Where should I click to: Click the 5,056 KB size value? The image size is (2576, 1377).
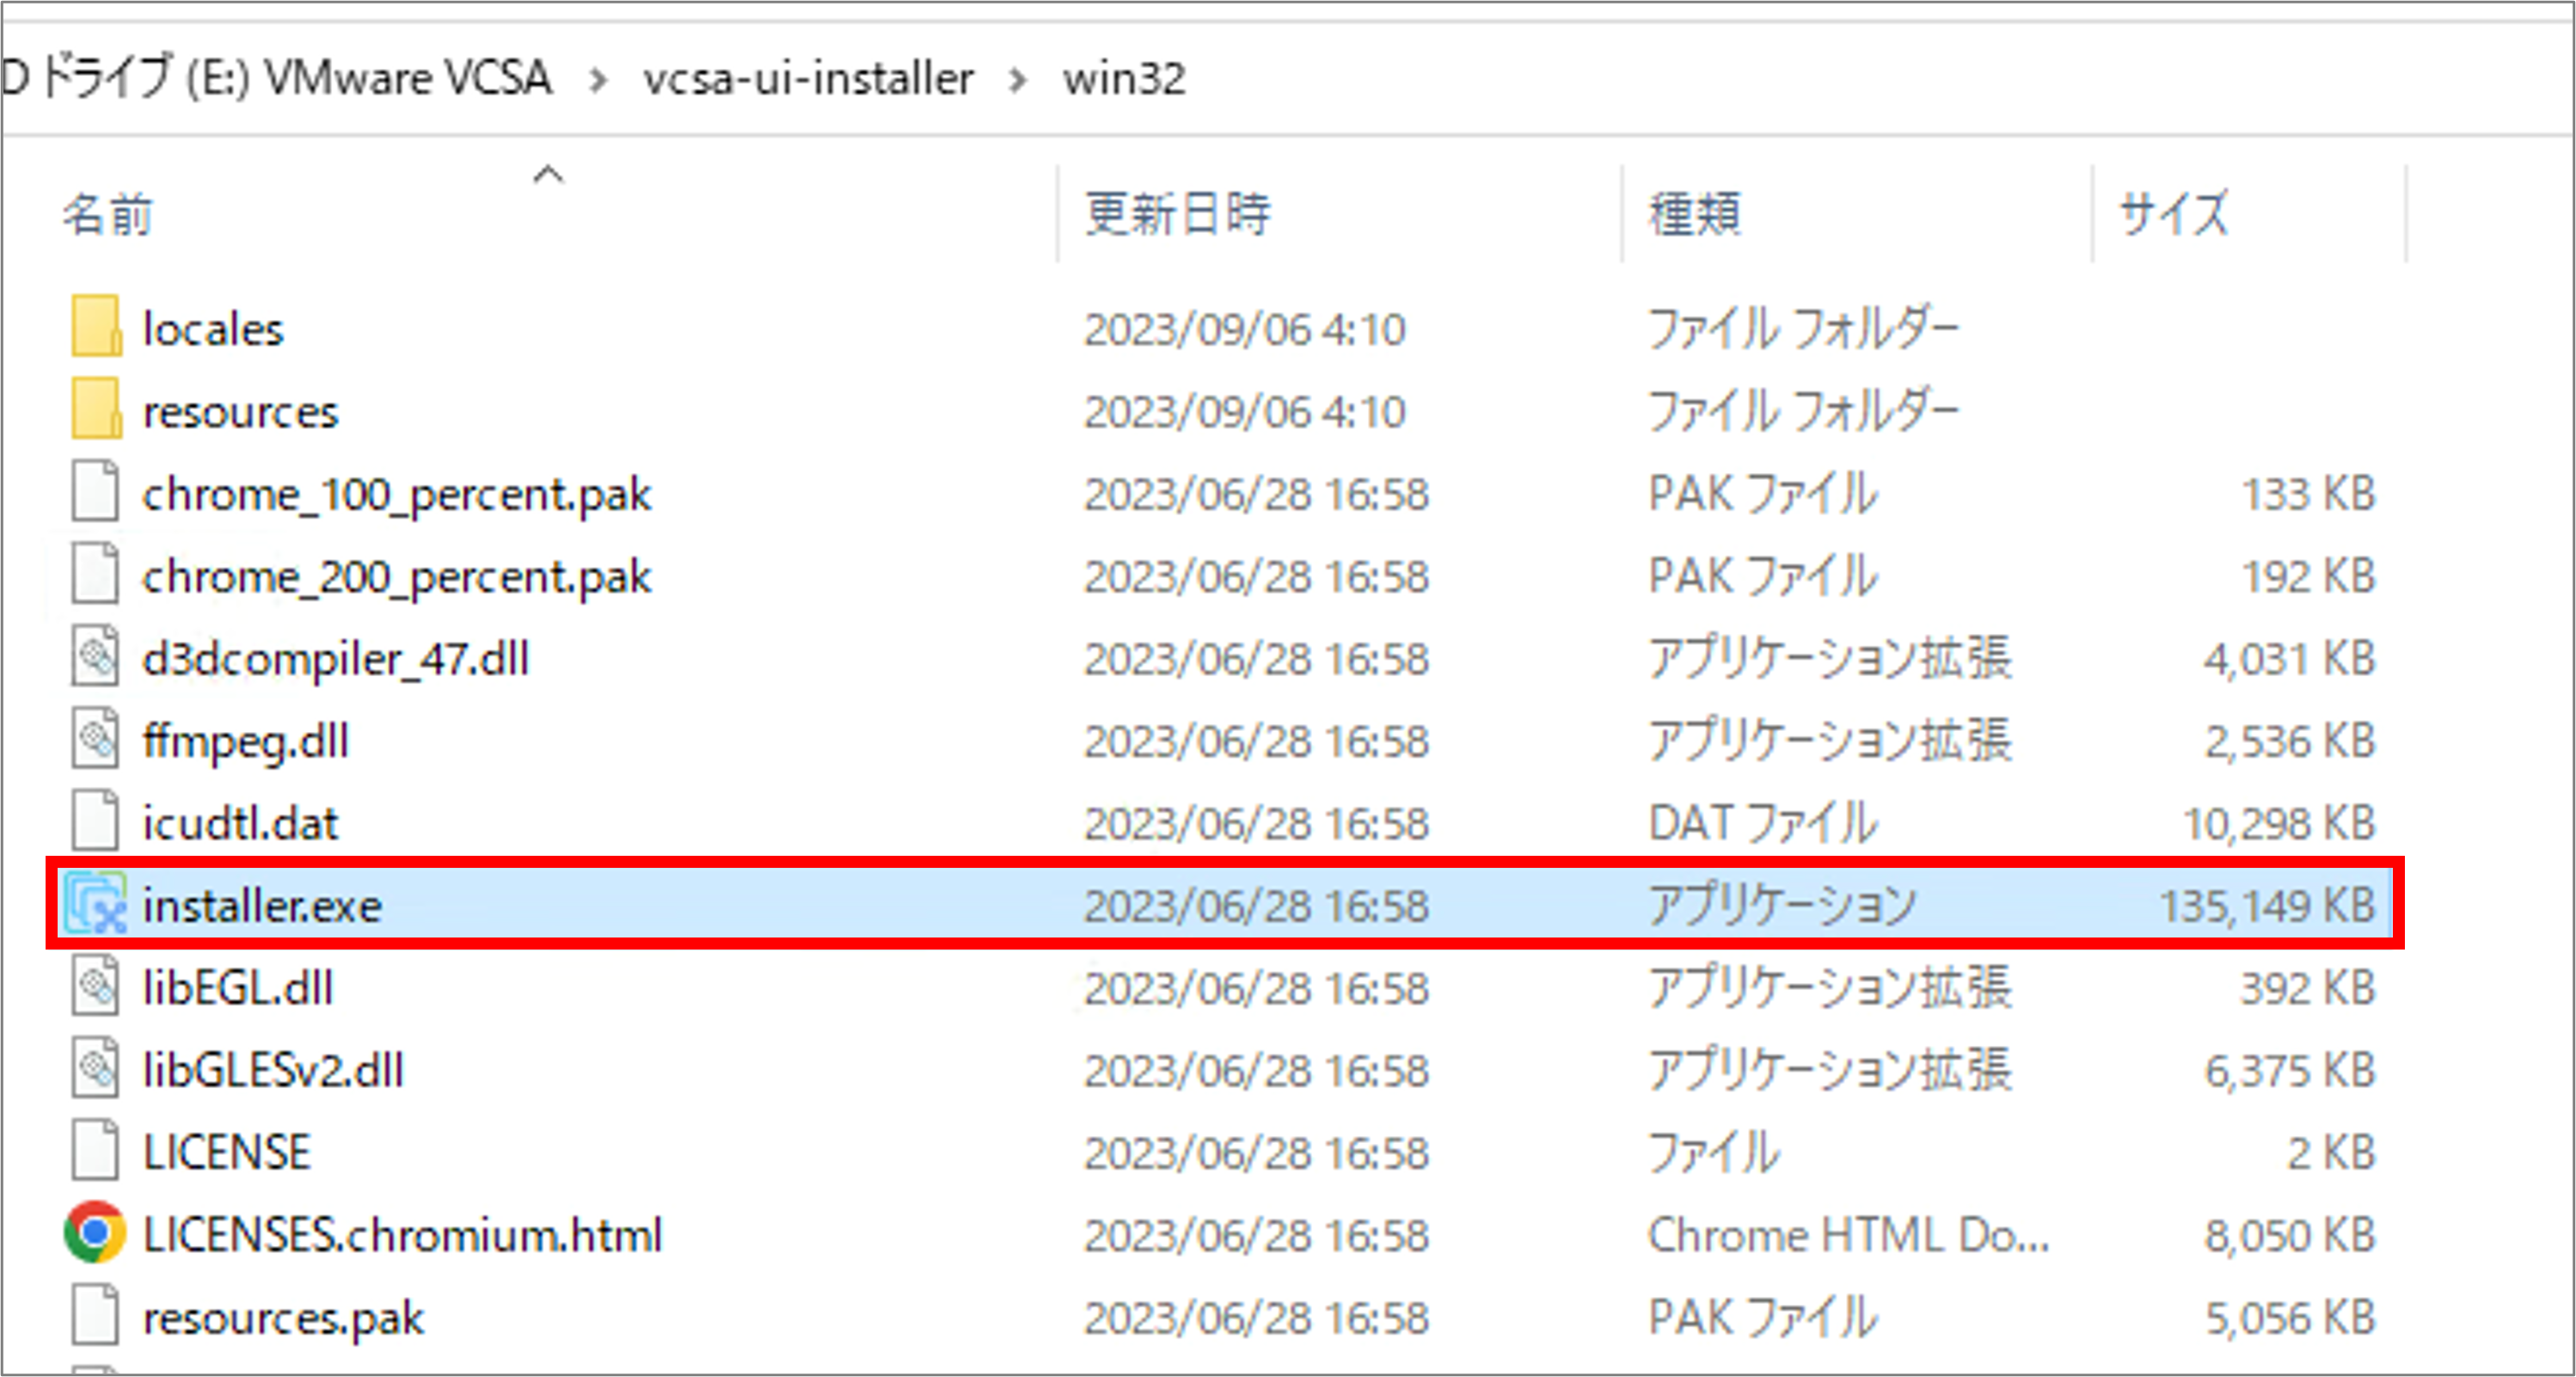(2290, 1319)
